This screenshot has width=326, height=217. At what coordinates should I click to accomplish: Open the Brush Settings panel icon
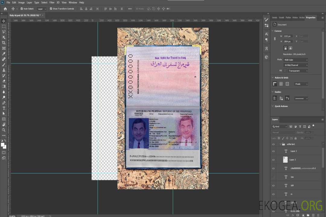[266, 20]
